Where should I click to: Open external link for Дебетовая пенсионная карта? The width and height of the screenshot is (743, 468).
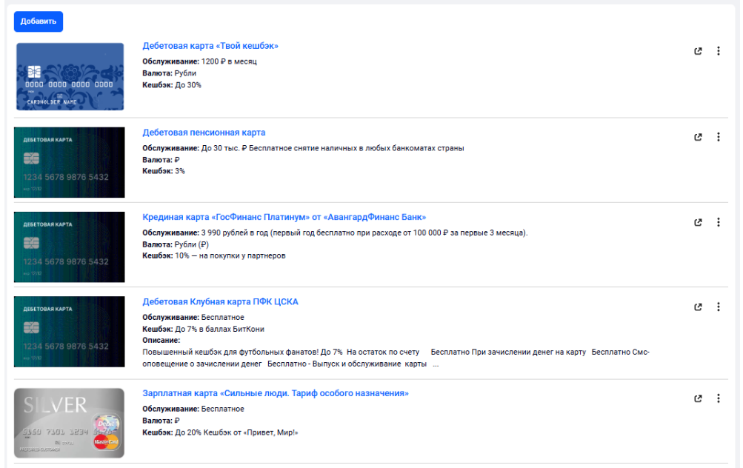[x=698, y=137]
